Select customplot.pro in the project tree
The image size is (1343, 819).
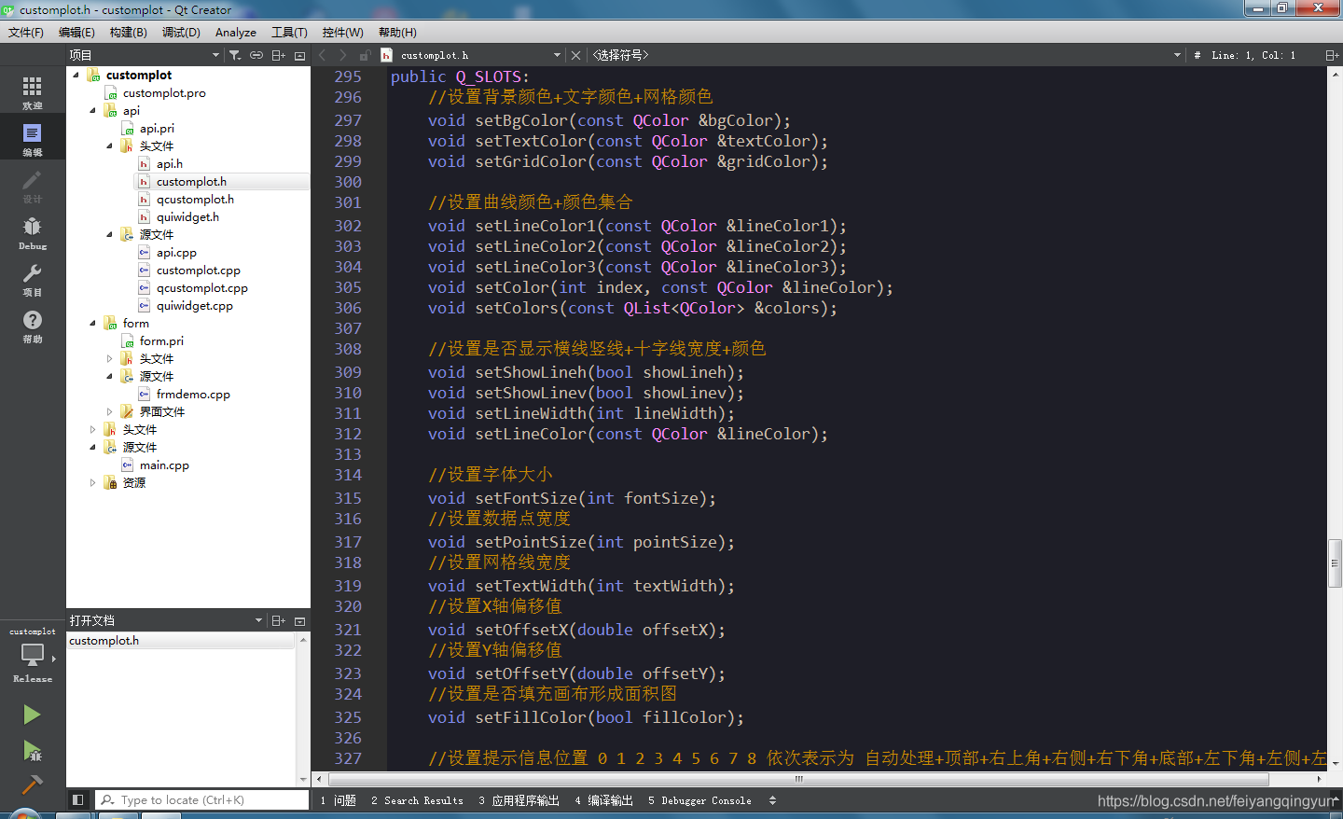(164, 92)
